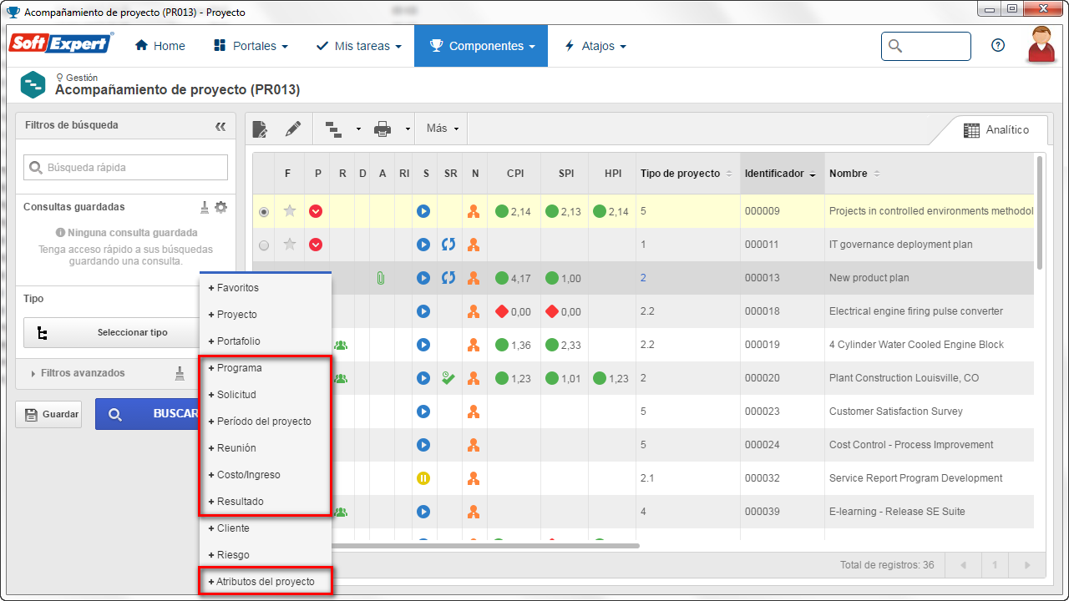The width and height of the screenshot is (1069, 601).
Task: Open the Mis tareas dropdown
Action: tap(358, 46)
